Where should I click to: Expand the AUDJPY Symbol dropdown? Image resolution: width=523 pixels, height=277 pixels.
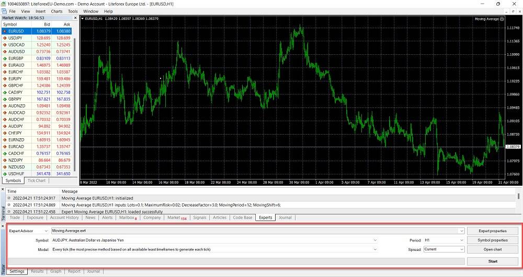coord(375,240)
